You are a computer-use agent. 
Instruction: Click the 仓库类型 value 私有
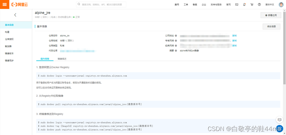(x=62, y=46)
